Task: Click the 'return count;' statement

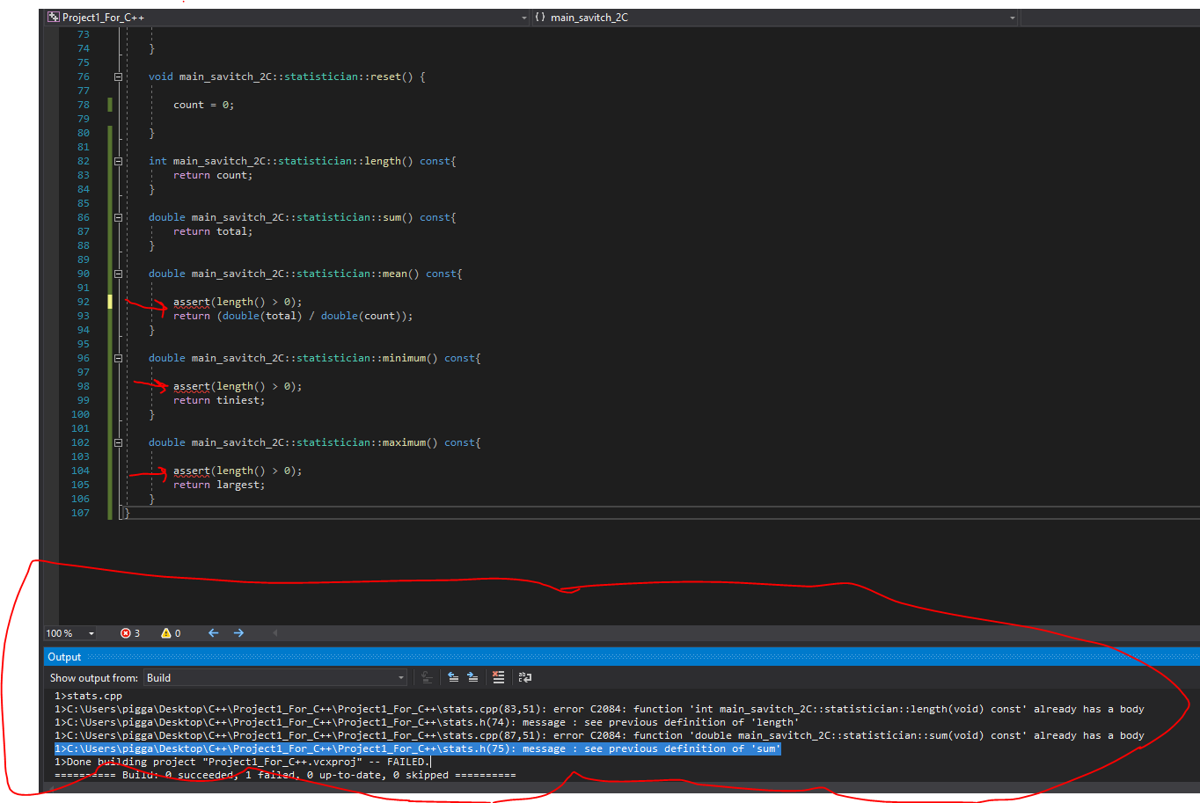Action: tap(213, 175)
